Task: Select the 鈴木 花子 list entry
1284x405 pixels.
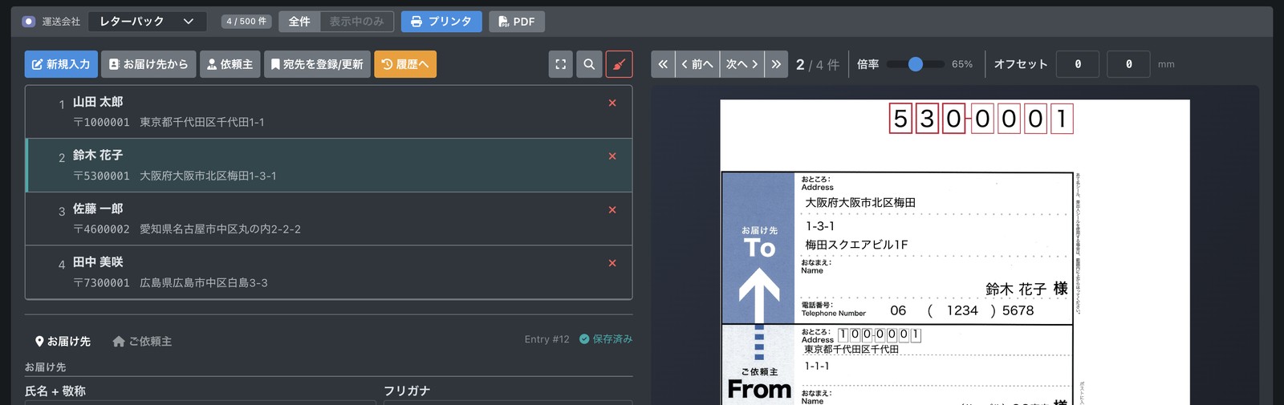Action: coord(329,165)
